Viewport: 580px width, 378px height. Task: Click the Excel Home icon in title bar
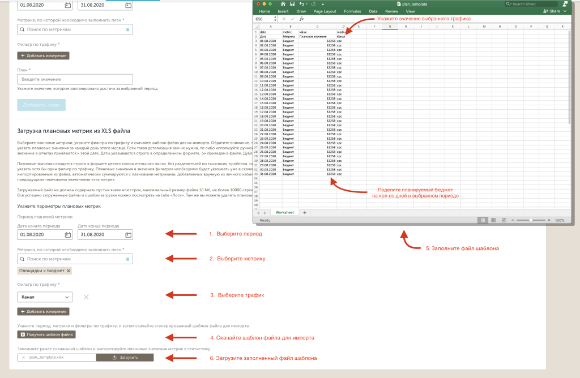[x=283, y=4]
